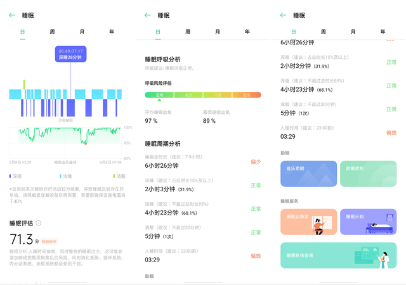Click the 睡眠缺乏 tag beside the score

pyautogui.click(x=49, y=241)
